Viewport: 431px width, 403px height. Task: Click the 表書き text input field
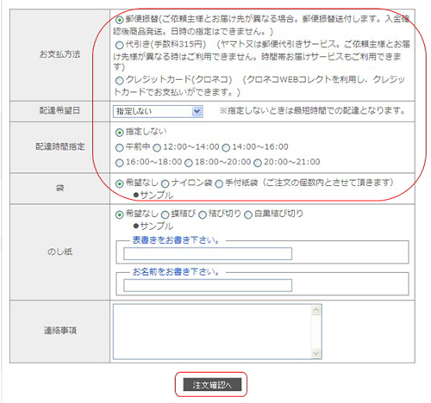tap(208, 254)
